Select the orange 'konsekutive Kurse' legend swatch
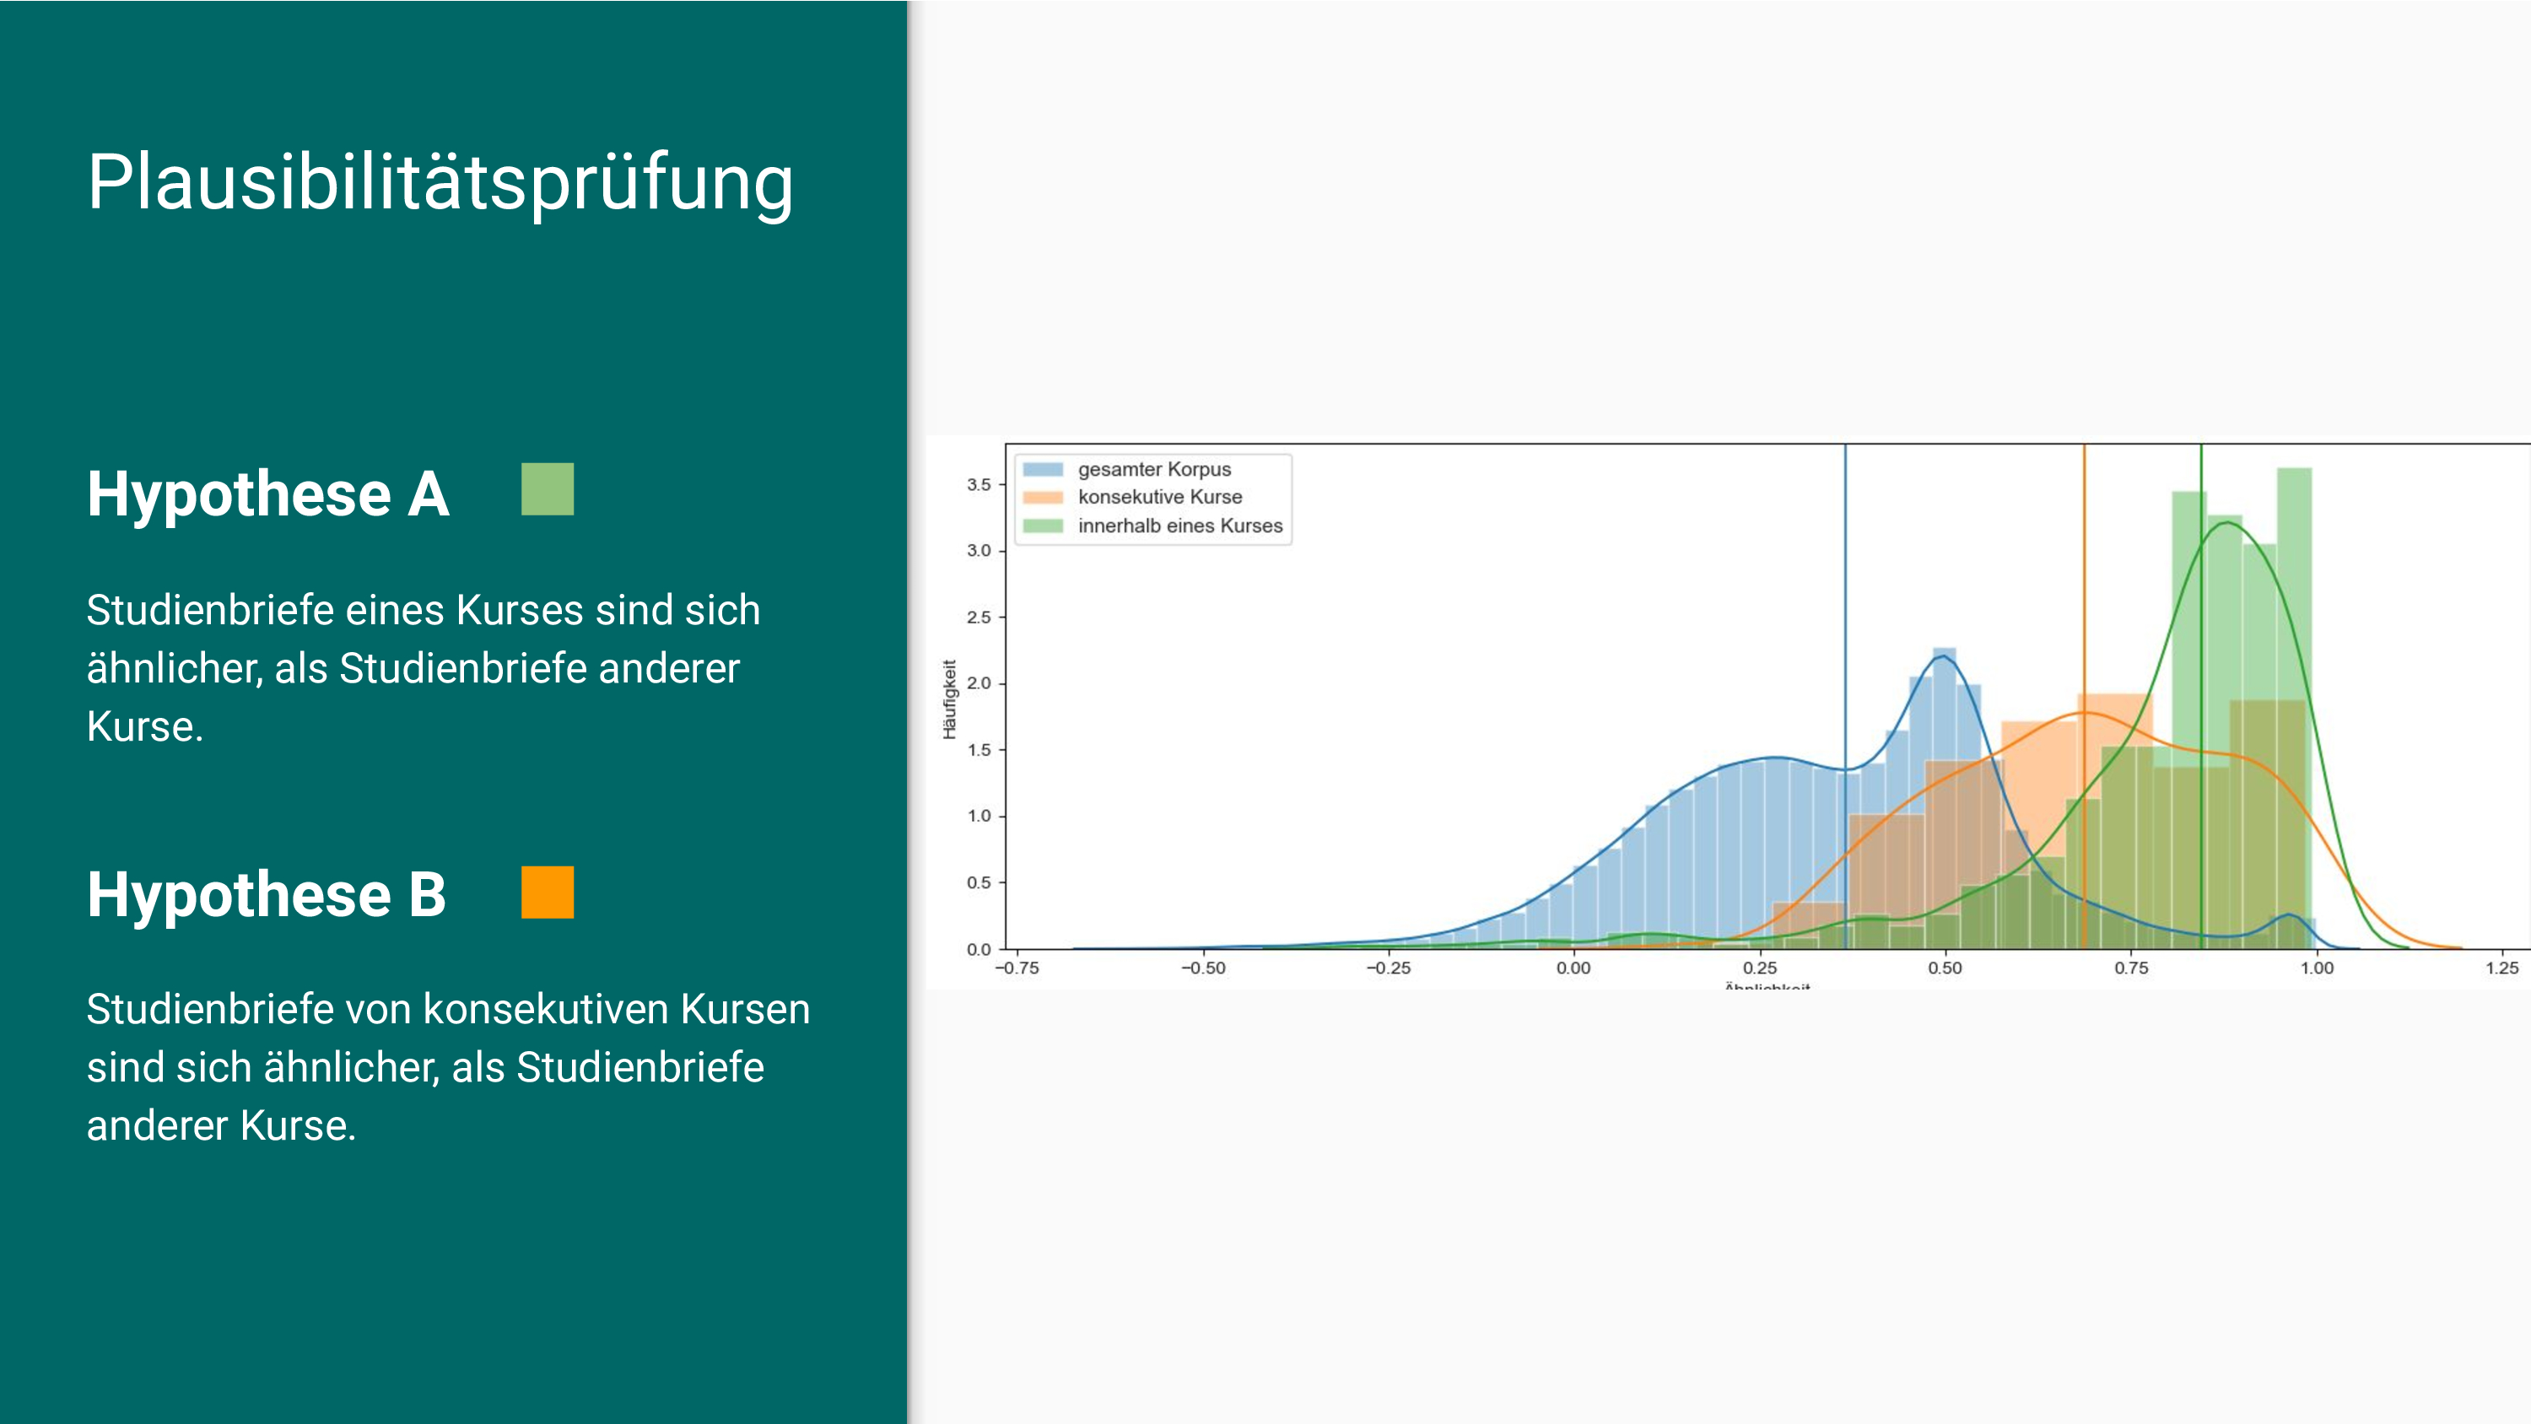 [1043, 497]
